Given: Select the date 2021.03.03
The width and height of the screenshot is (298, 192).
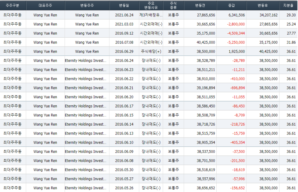Looking at the screenshot, I should 124,24.
